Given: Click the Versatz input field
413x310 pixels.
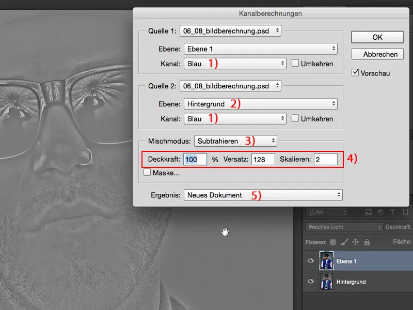Looking at the screenshot, I should click(263, 160).
